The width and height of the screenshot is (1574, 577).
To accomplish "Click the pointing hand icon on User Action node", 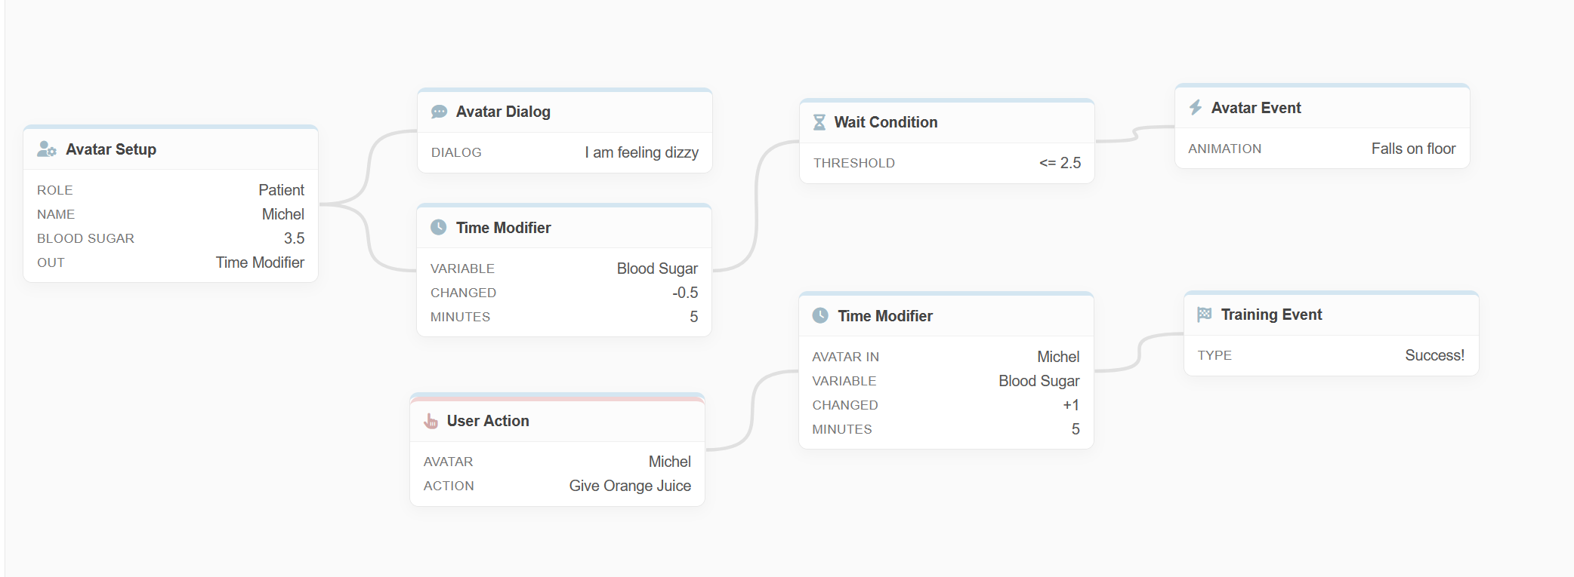I will point(431,421).
